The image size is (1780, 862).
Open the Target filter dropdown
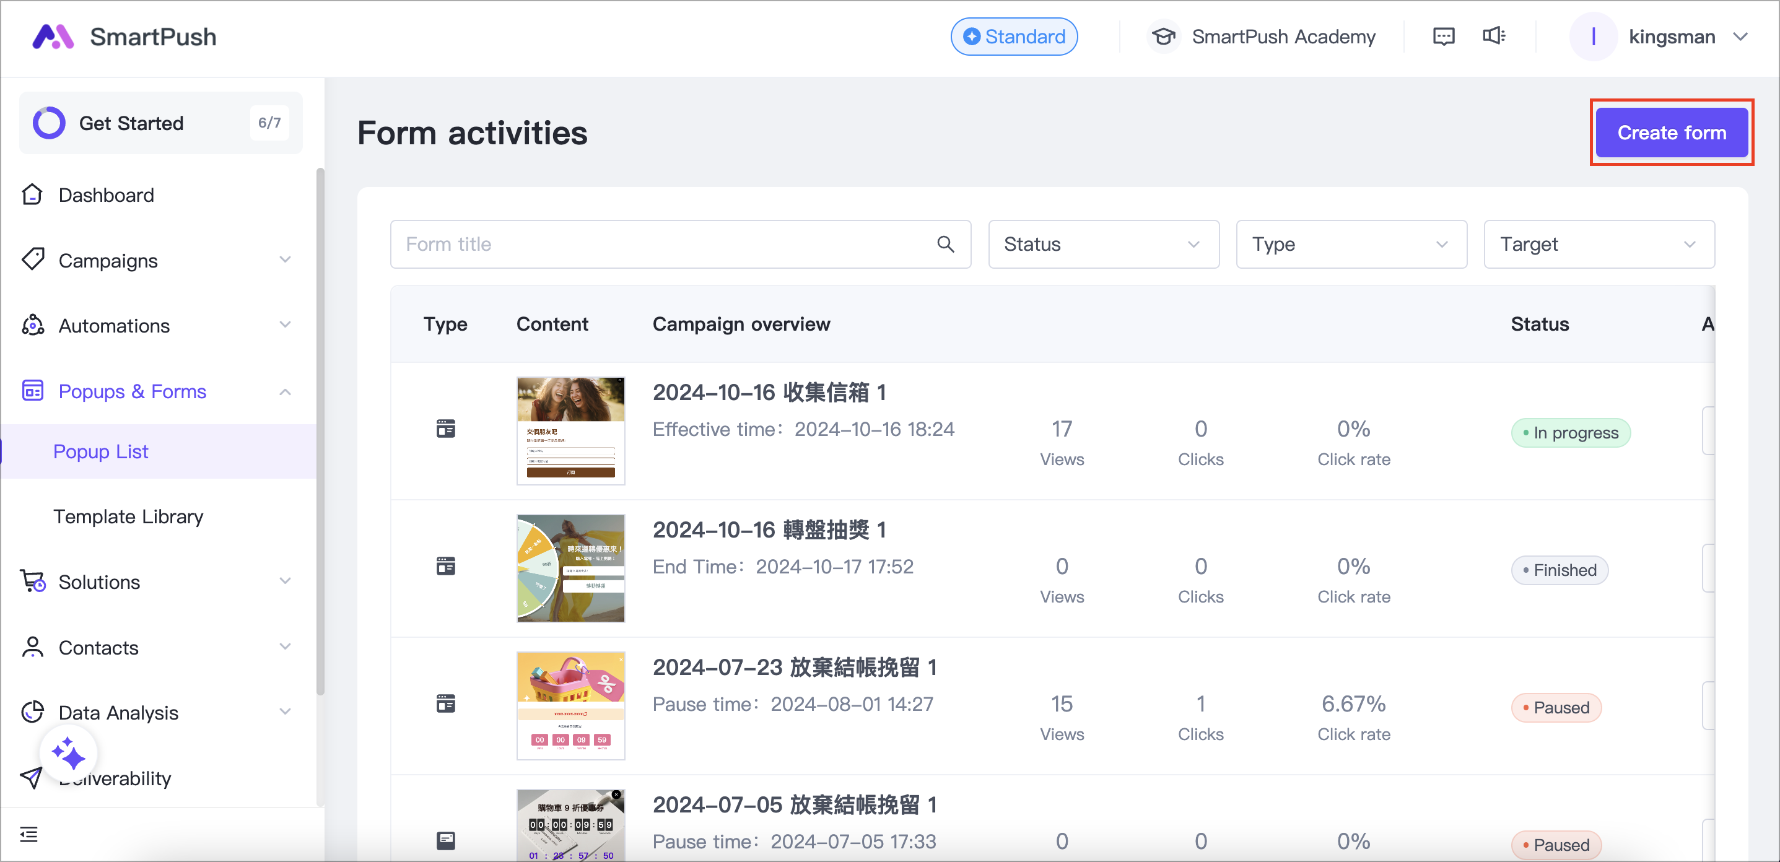point(1599,245)
